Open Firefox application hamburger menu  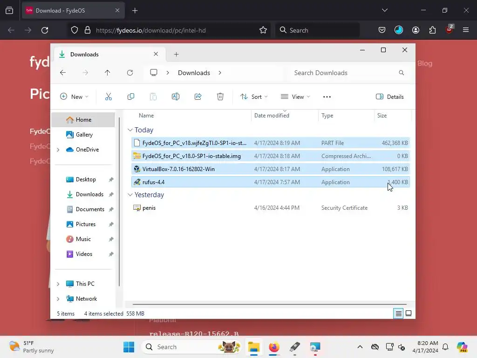(x=466, y=30)
